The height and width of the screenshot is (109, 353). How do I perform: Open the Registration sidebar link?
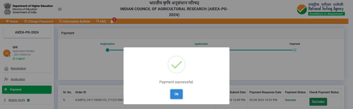coord(18,69)
